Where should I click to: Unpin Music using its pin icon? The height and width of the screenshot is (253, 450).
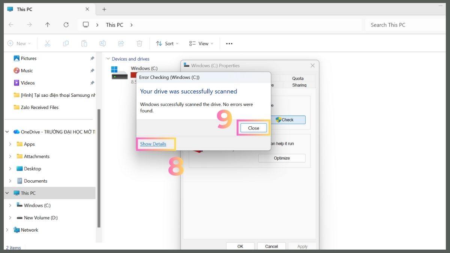tap(92, 71)
